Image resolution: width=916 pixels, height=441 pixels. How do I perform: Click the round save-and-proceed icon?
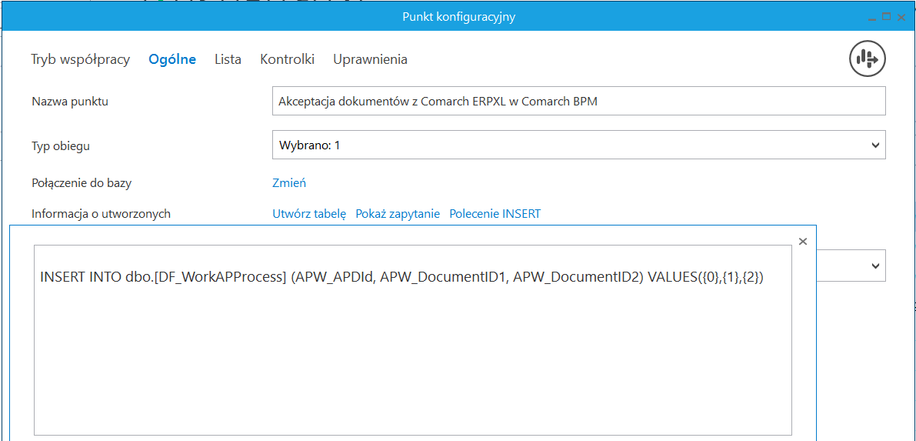(868, 58)
